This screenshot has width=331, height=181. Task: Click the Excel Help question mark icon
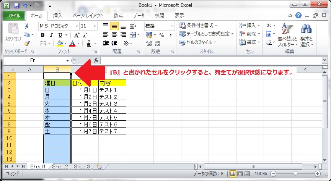[x=298, y=16]
